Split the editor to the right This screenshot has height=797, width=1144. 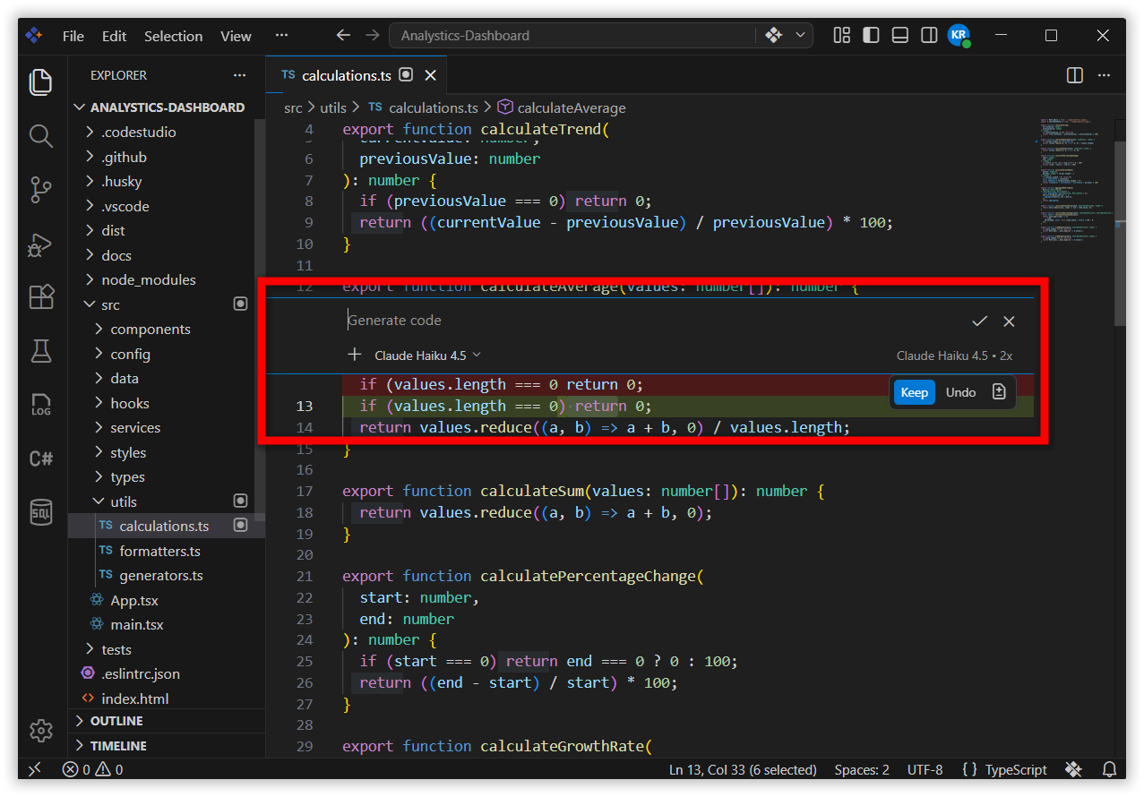click(1075, 75)
